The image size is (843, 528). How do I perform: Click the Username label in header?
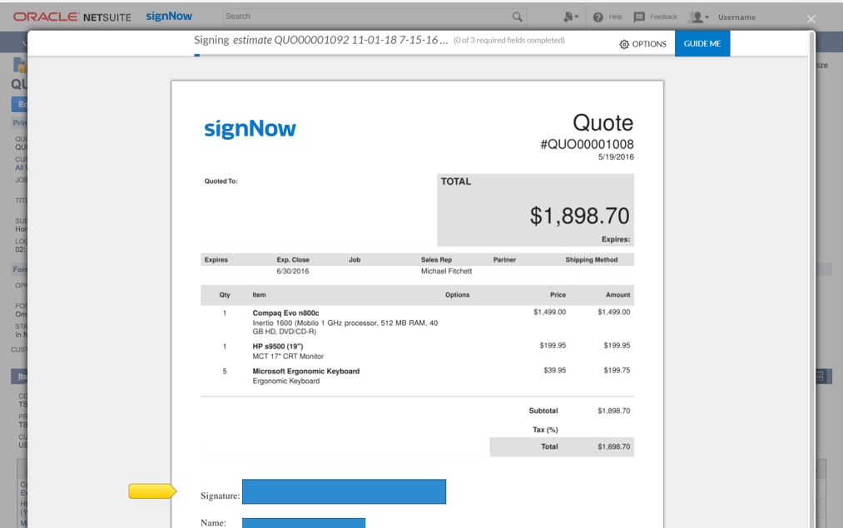(736, 17)
